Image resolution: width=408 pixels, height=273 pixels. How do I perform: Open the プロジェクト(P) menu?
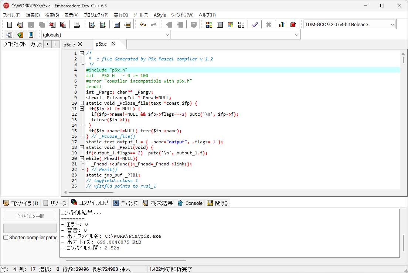coord(96,15)
